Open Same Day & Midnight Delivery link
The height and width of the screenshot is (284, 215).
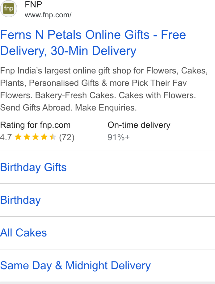[x=75, y=265]
